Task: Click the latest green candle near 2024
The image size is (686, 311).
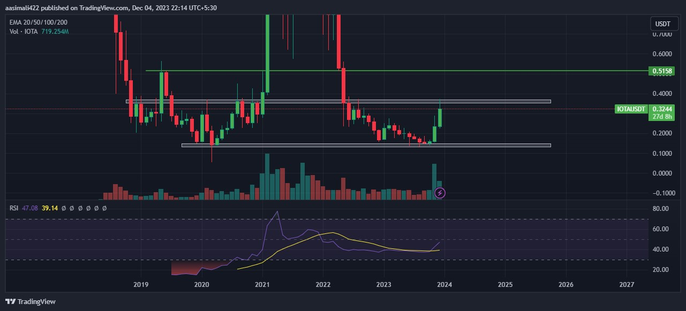Action: [440, 118]
